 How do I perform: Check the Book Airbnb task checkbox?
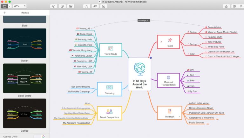206,27
